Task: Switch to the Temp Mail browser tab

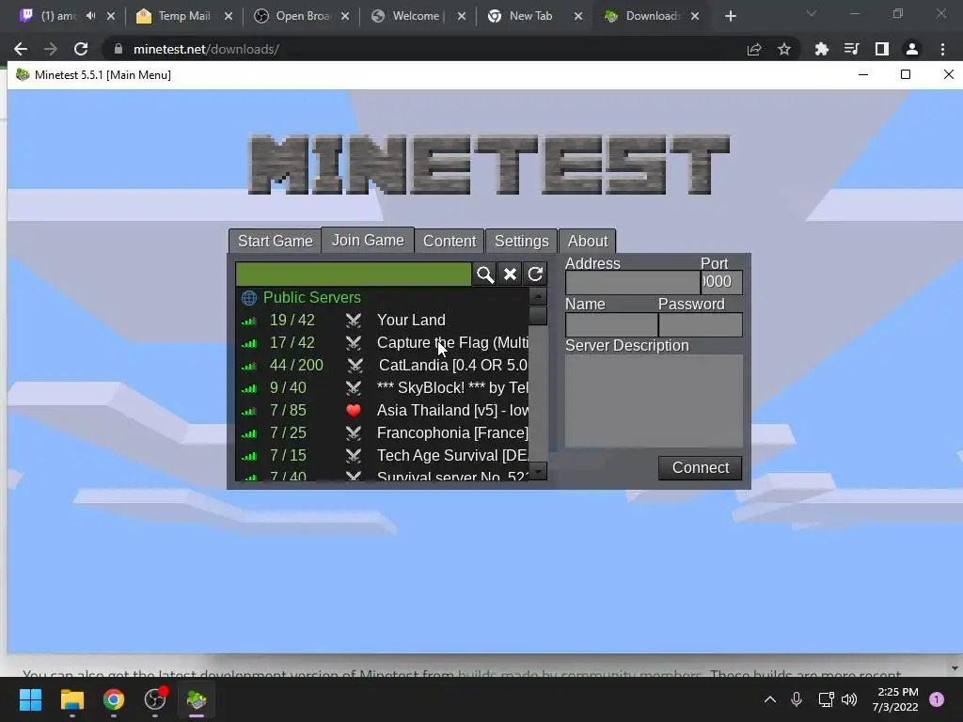Action: 184,16
